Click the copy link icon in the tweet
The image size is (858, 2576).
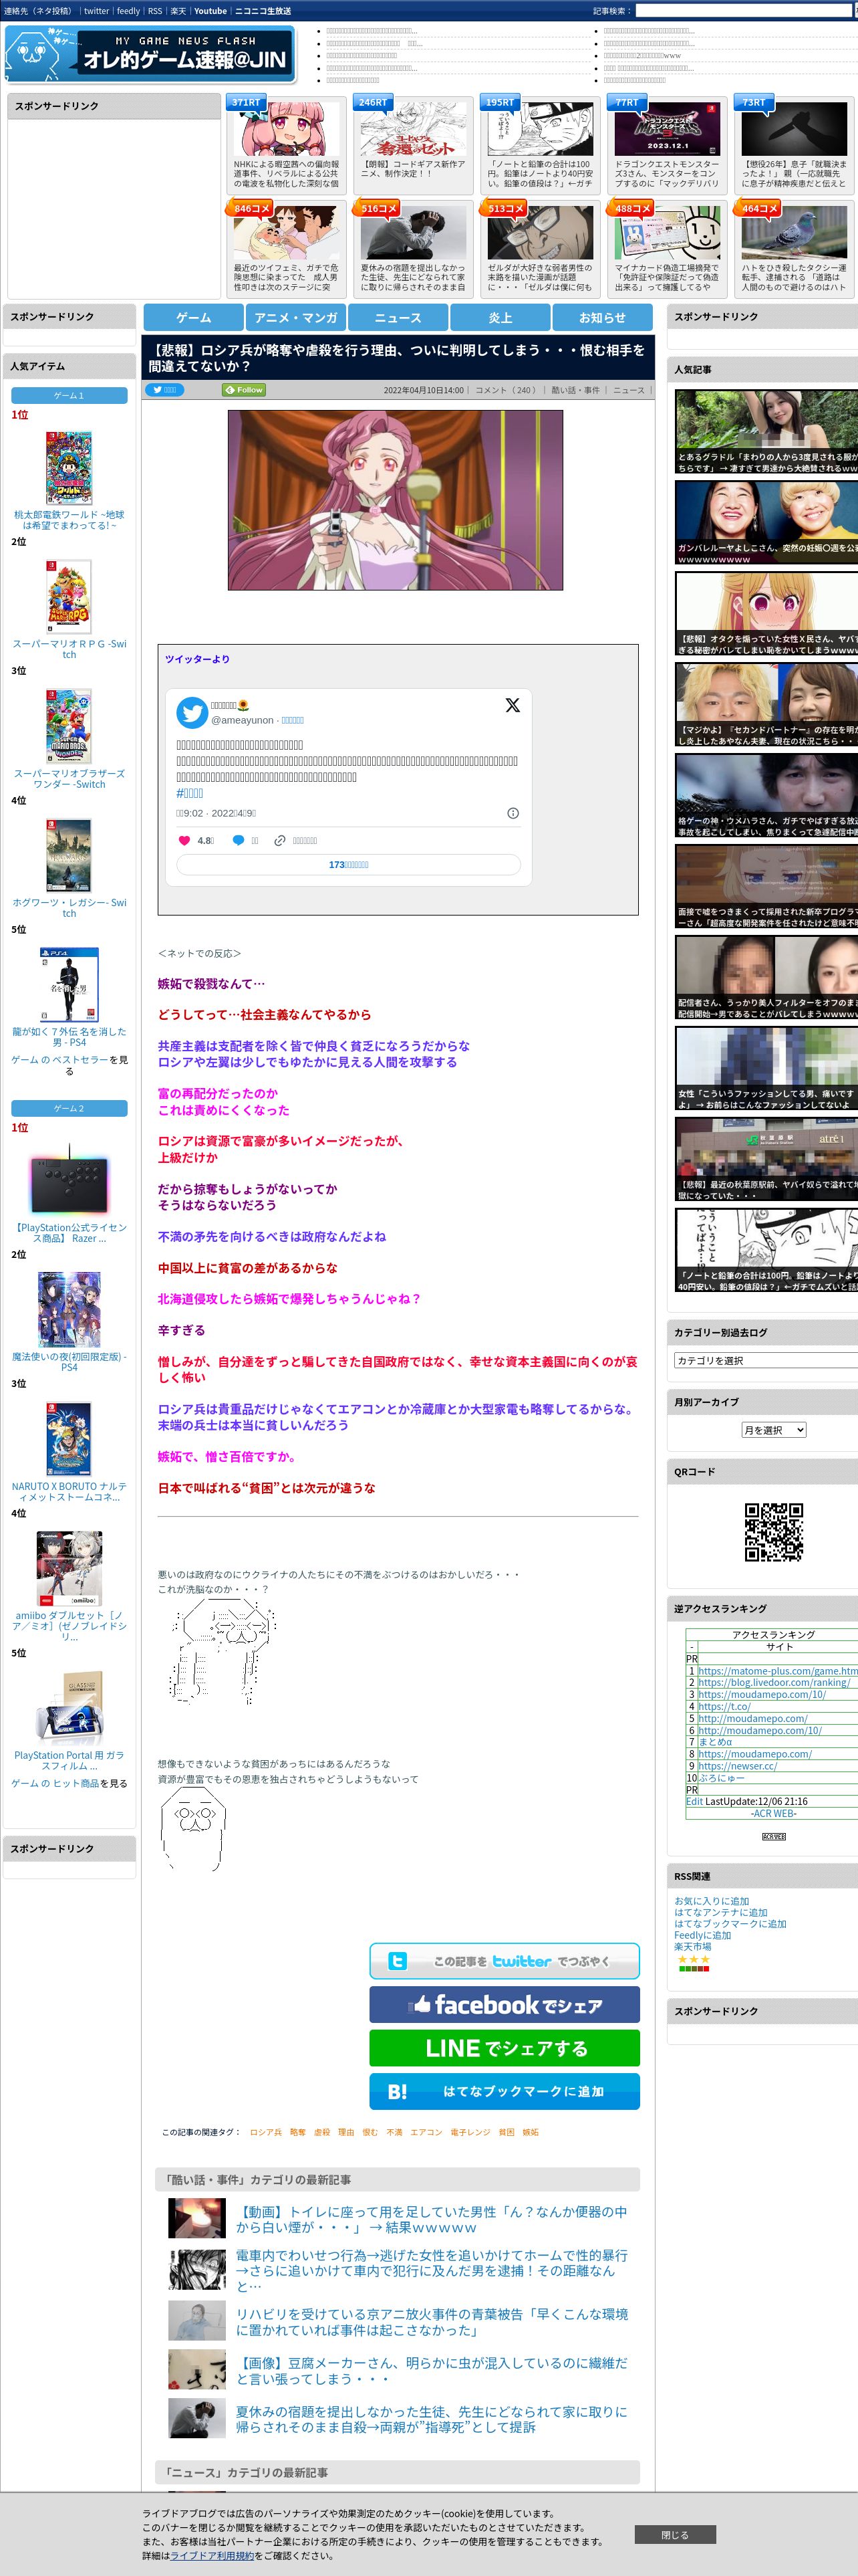pyautogui.click(x=281, y=840)
